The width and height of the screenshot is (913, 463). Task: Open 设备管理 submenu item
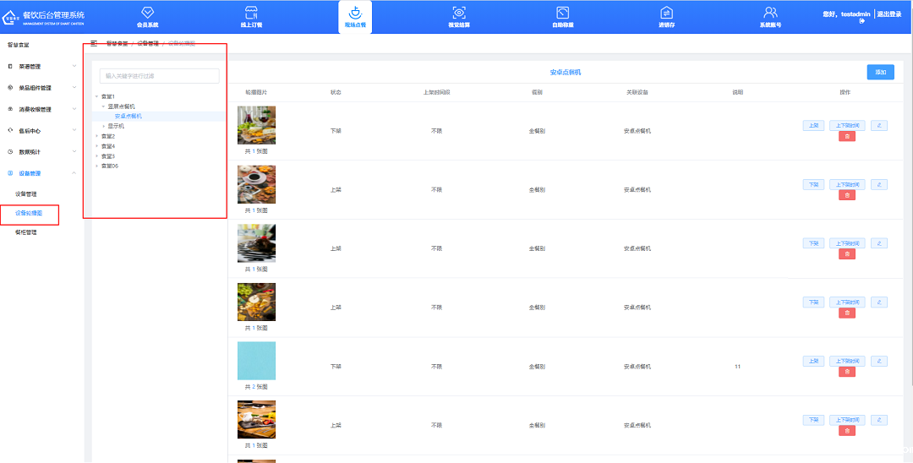[x=26, y=194]
